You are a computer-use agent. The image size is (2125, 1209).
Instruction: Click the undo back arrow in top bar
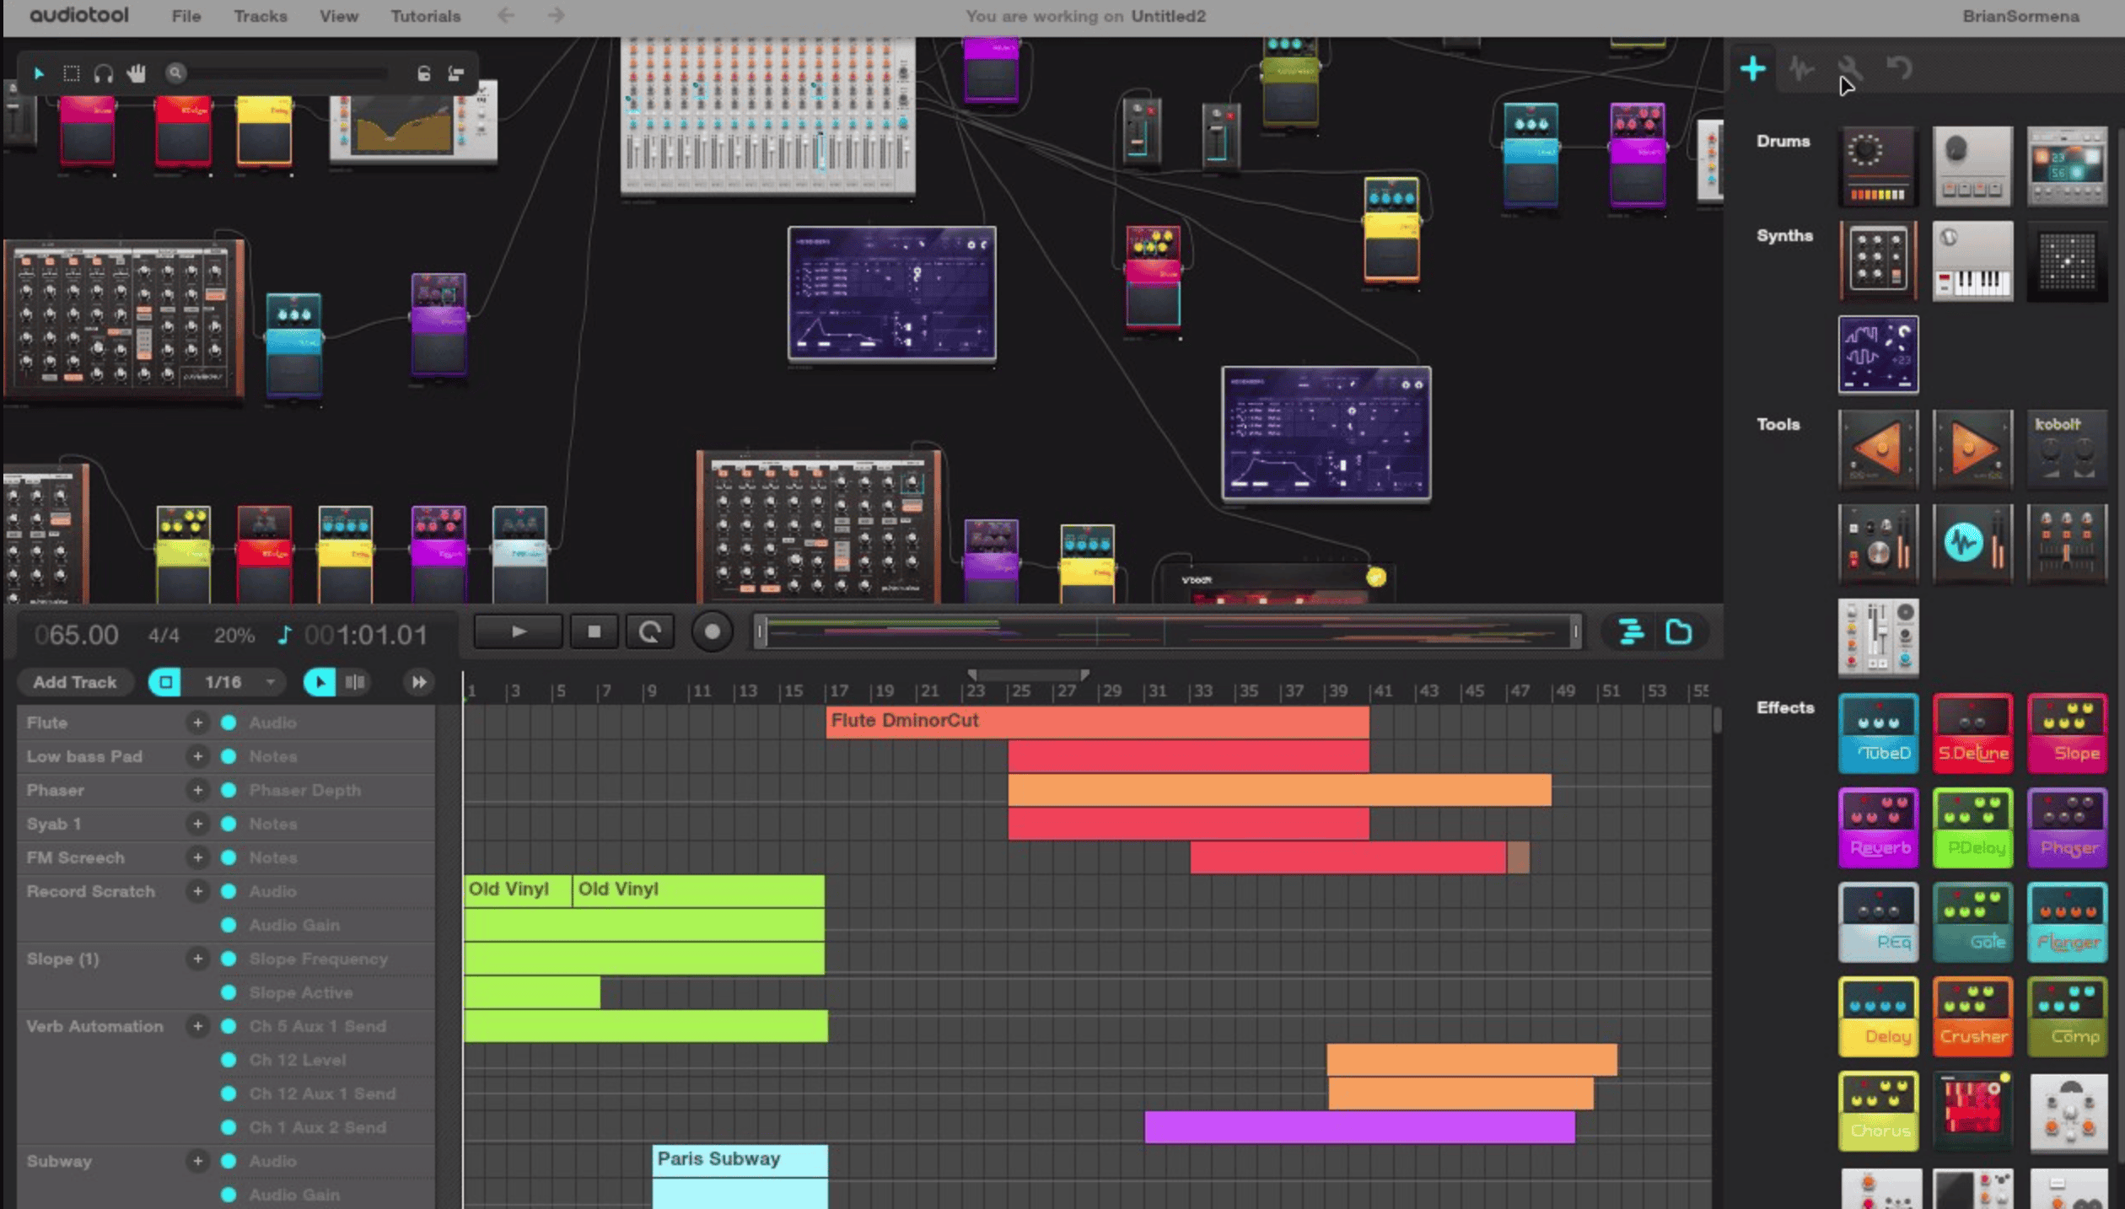pyautogui.click(x=506, y=15)
